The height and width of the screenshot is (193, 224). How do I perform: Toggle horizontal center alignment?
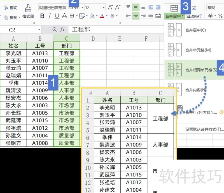tap(136, 16)
